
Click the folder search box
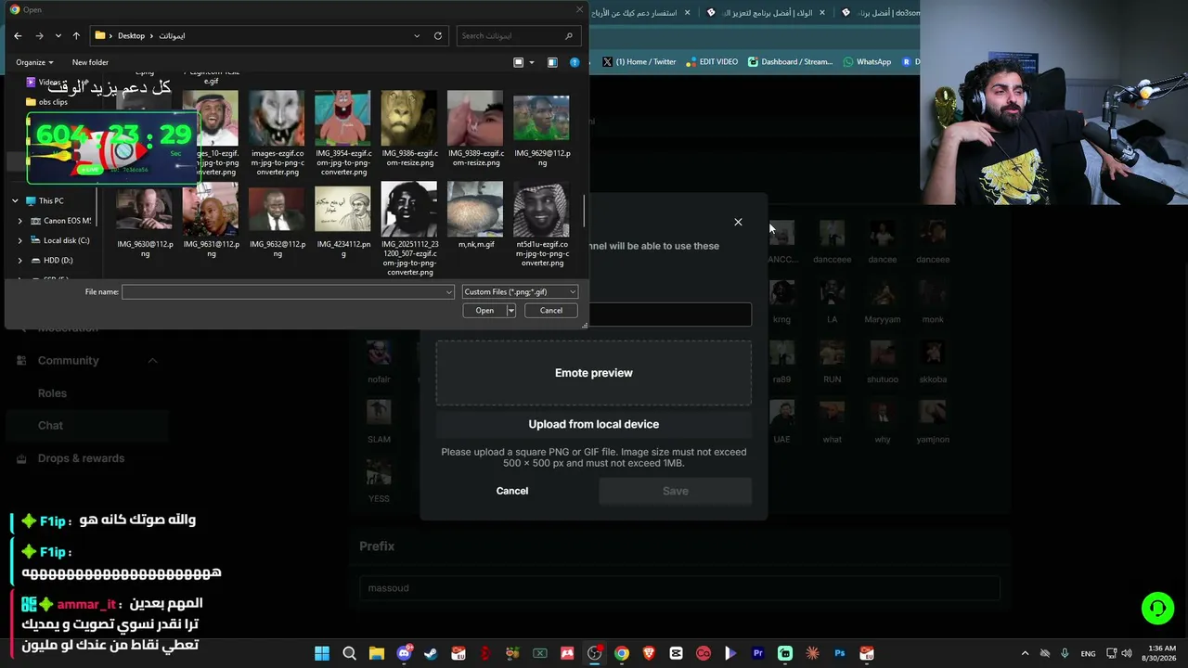(519, 35)
